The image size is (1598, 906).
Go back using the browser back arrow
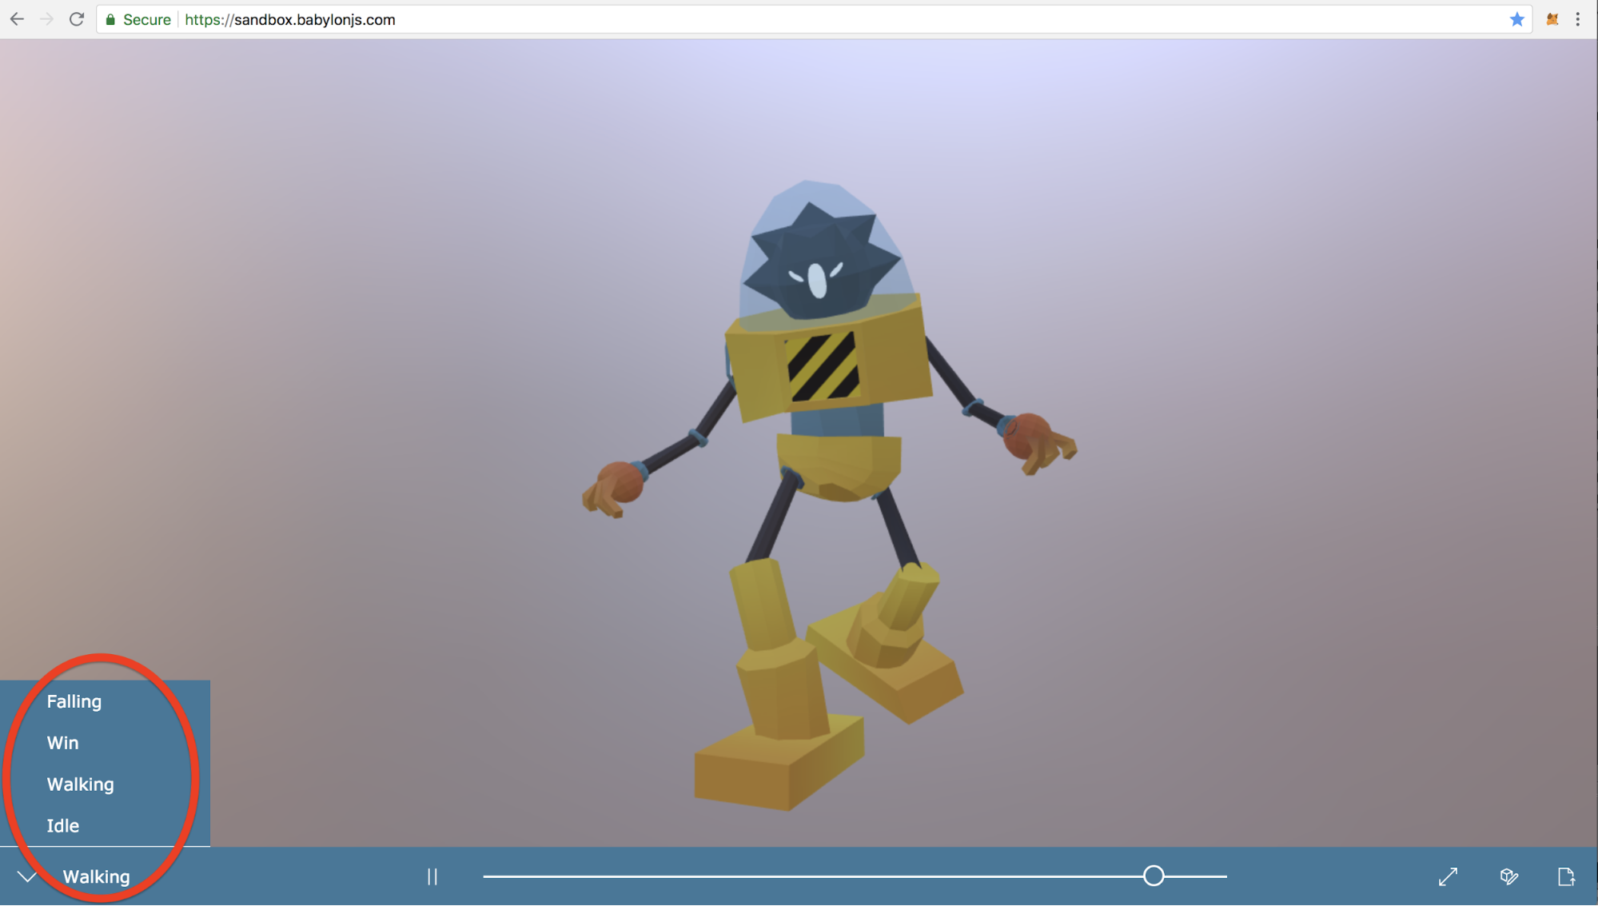click(x=17, y=19)
